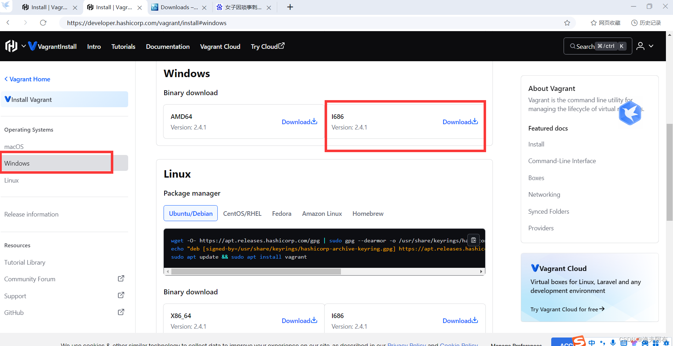This screenshot has width=673, height=346.
Task: Open the user account icon
Action: coord(640,46)
